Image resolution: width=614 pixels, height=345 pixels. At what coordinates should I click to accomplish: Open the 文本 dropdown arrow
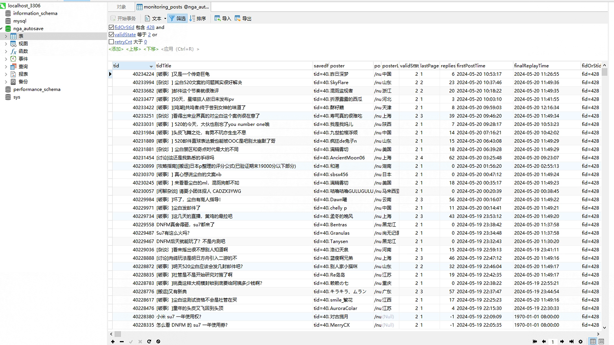[x=165, y=18]
